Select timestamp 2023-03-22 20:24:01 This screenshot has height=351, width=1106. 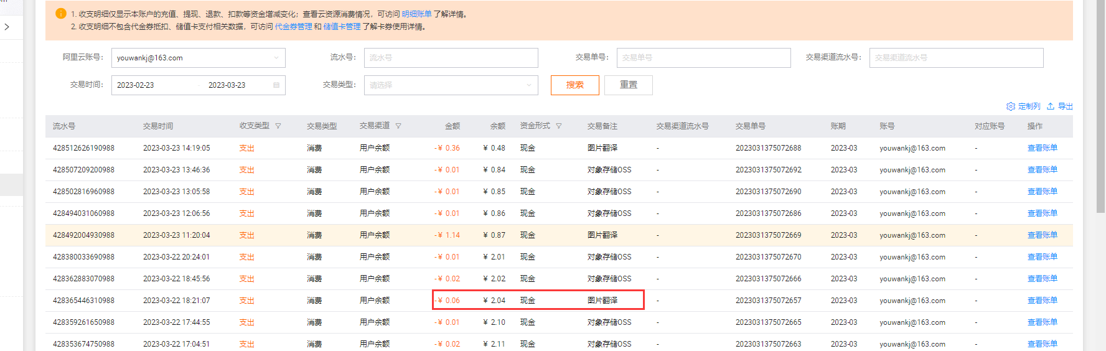point(177,257)
